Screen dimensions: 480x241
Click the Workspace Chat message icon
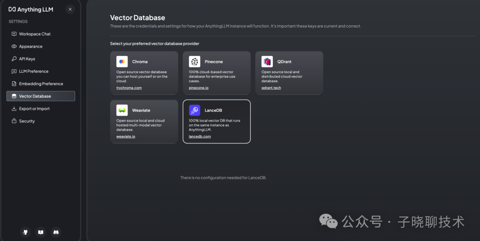[x=14, y=34]
